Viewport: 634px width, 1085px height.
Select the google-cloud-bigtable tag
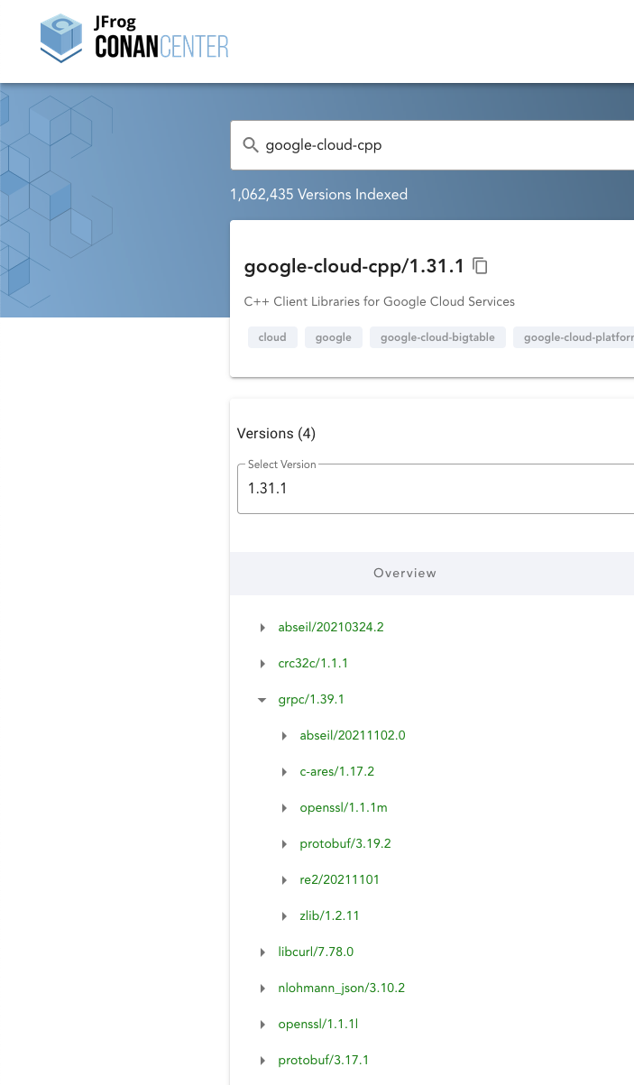pos(437,336)
